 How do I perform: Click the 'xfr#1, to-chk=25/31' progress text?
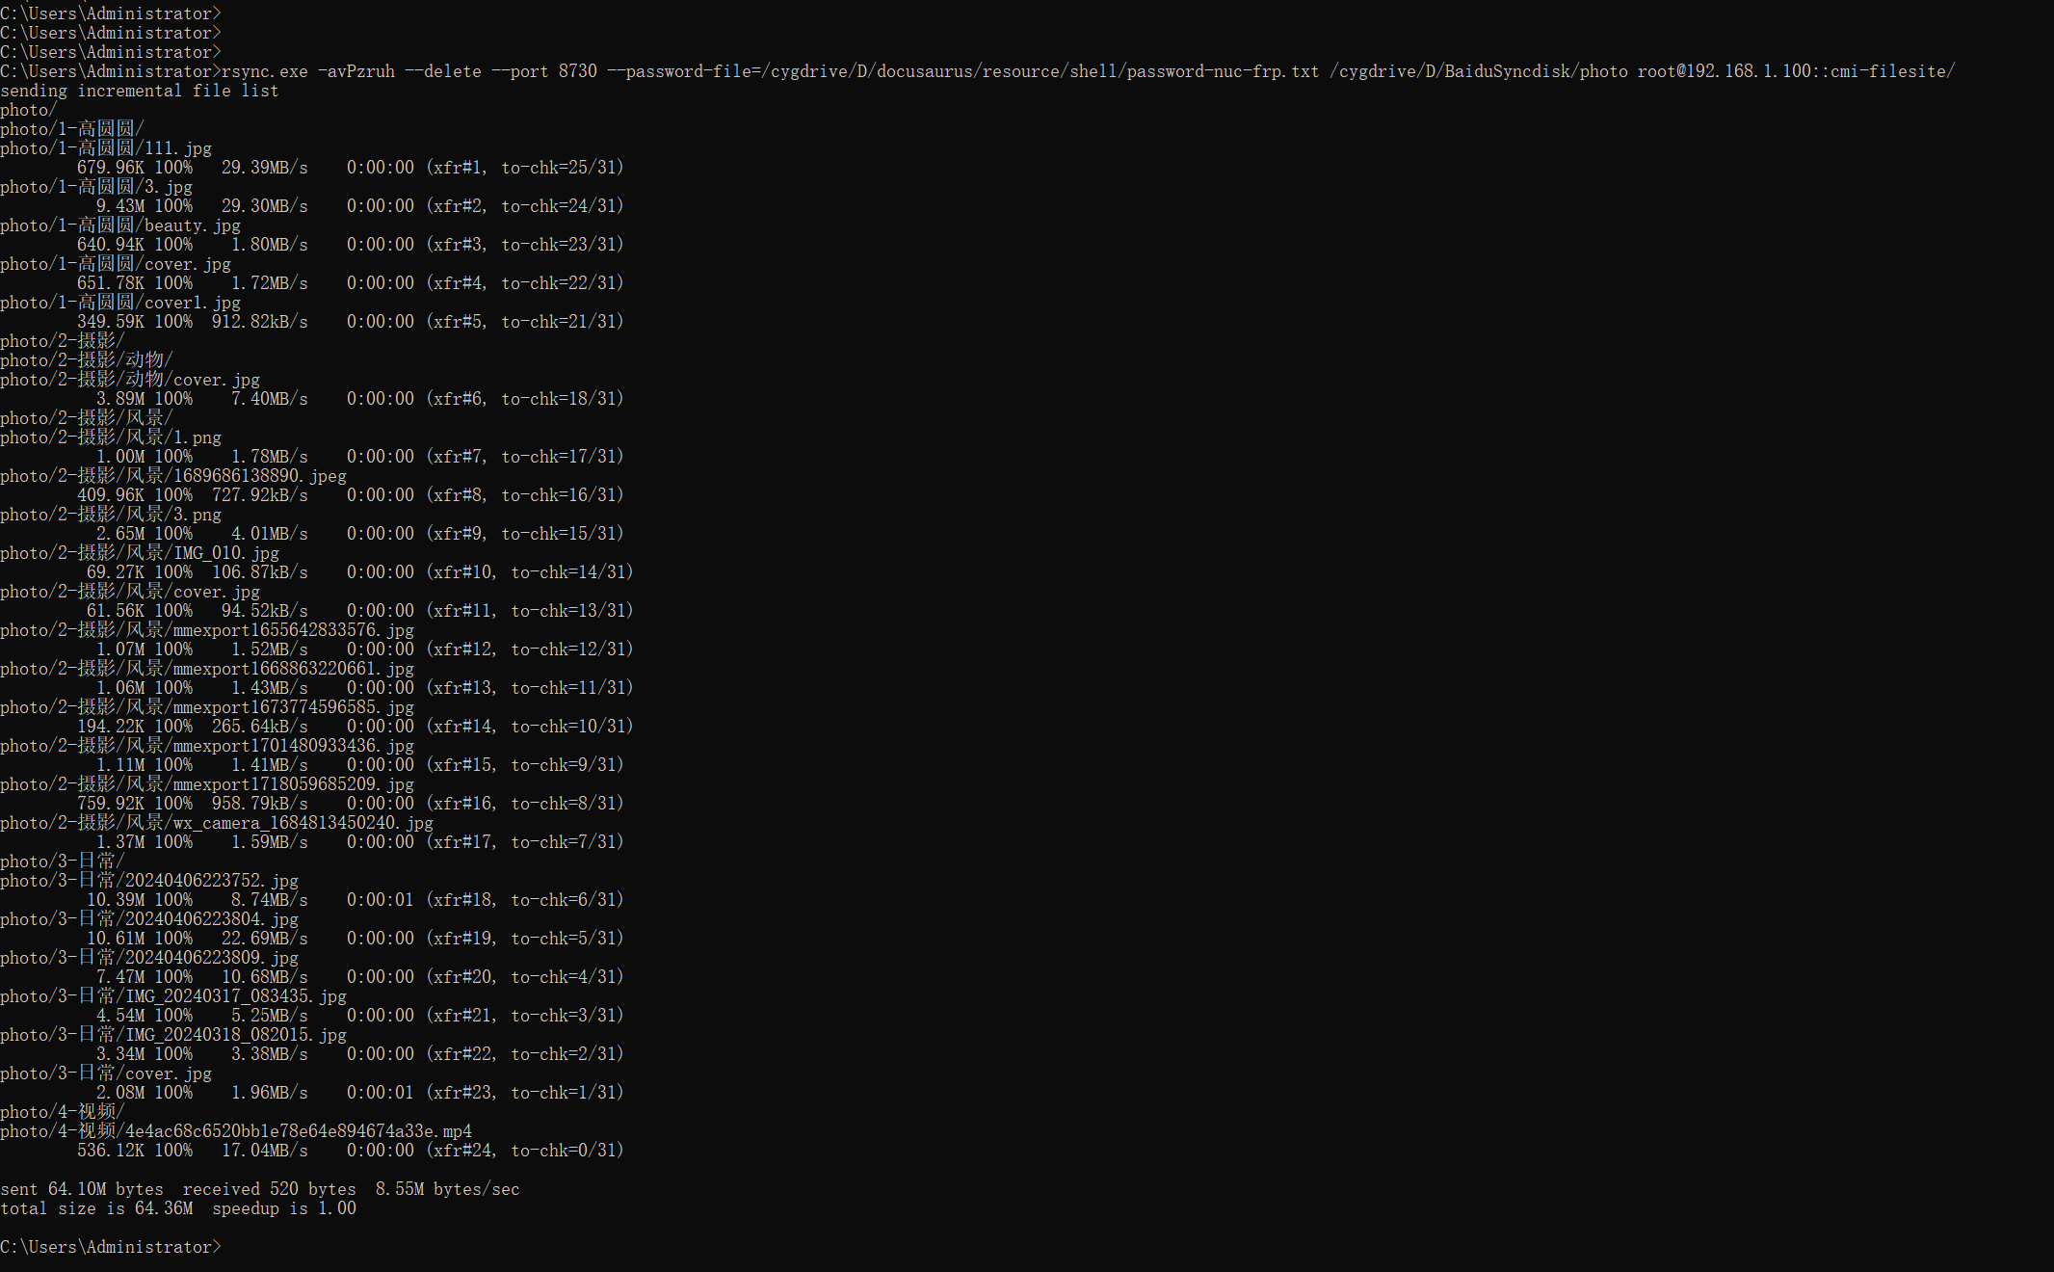click(525, 168)
